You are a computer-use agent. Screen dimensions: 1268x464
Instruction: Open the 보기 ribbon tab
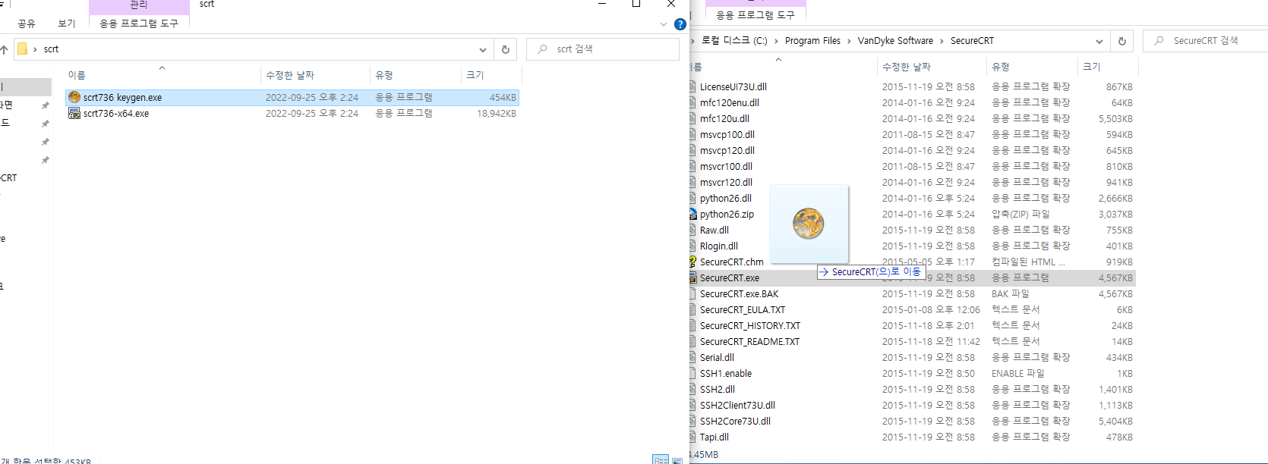tap(67, 24)
